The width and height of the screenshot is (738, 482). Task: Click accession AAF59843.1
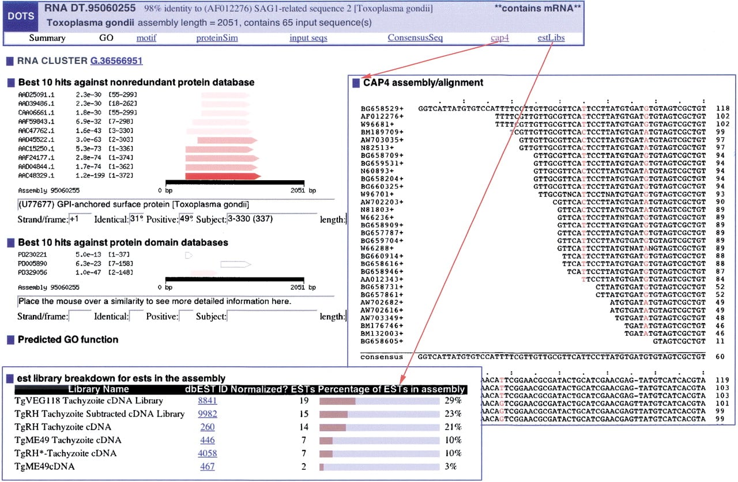pos(36,122)
